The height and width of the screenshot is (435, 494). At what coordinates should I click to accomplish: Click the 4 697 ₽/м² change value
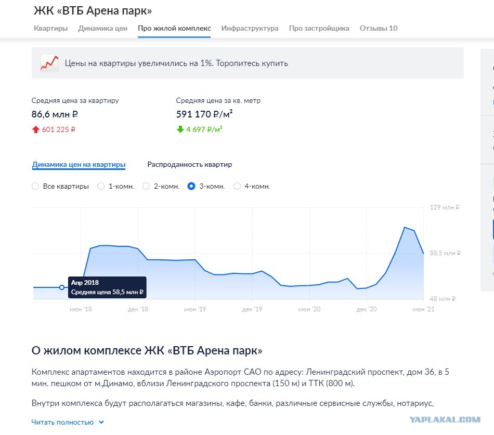click(x=204, y=129)
